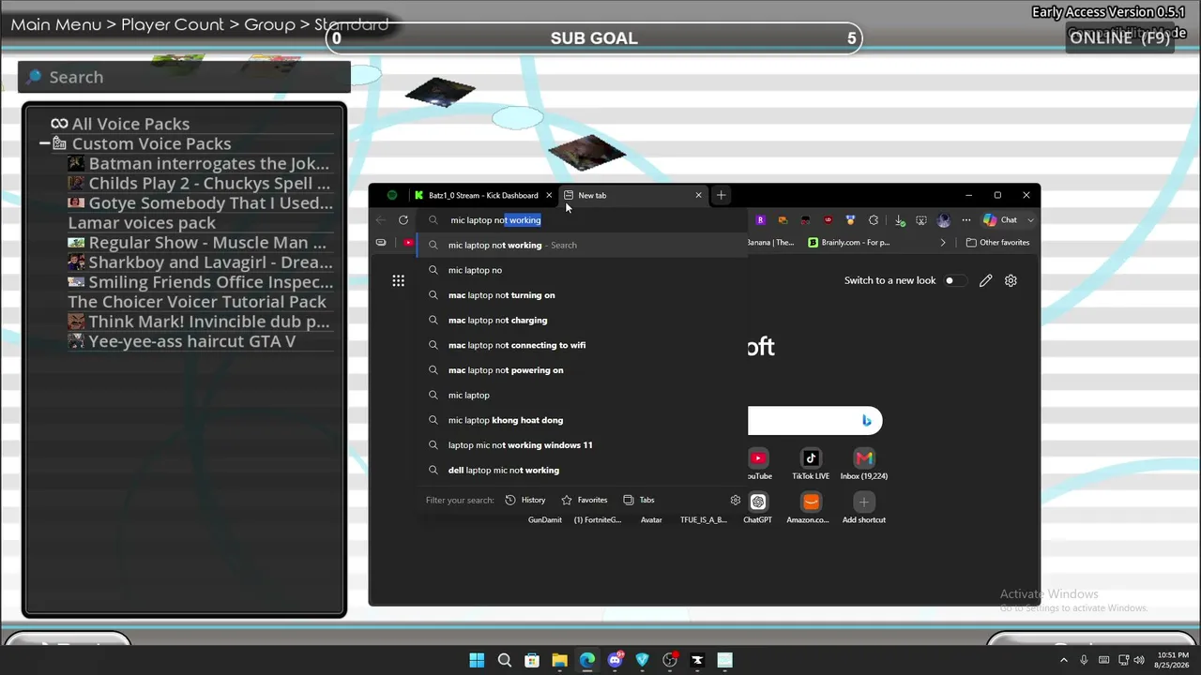Open File Explorer from taskbar

pyautogui.click(x=559, y=660)
